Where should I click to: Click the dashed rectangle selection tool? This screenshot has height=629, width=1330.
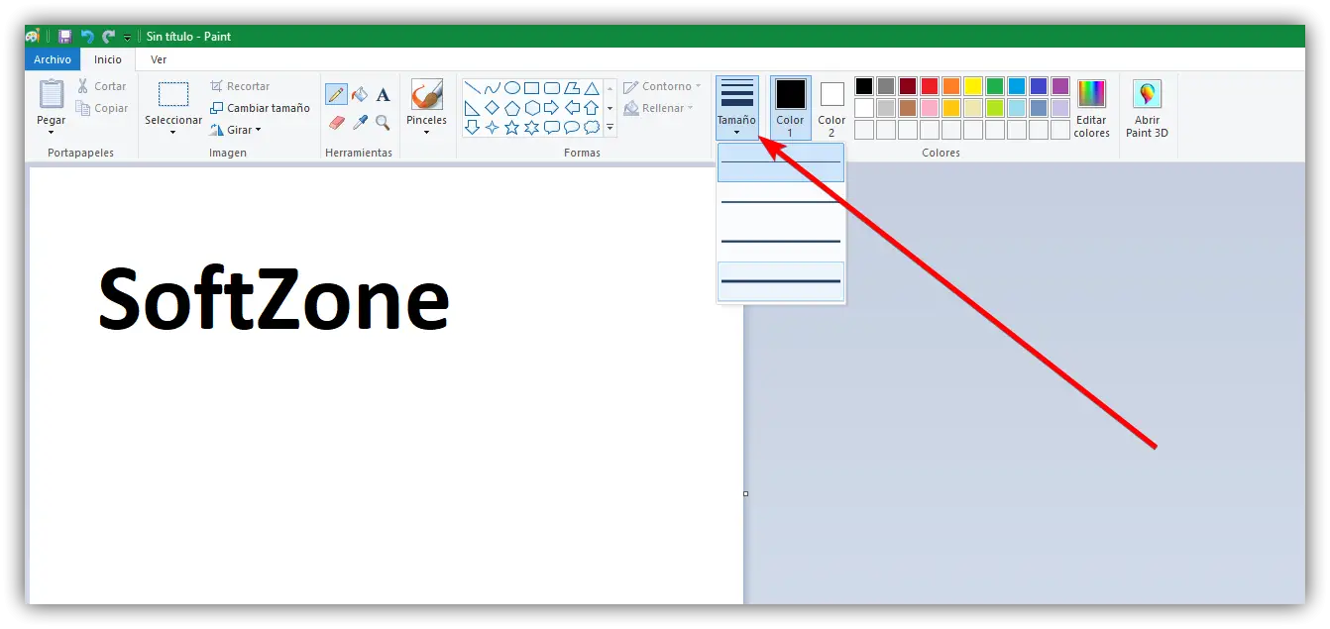[x=173, y=95]
